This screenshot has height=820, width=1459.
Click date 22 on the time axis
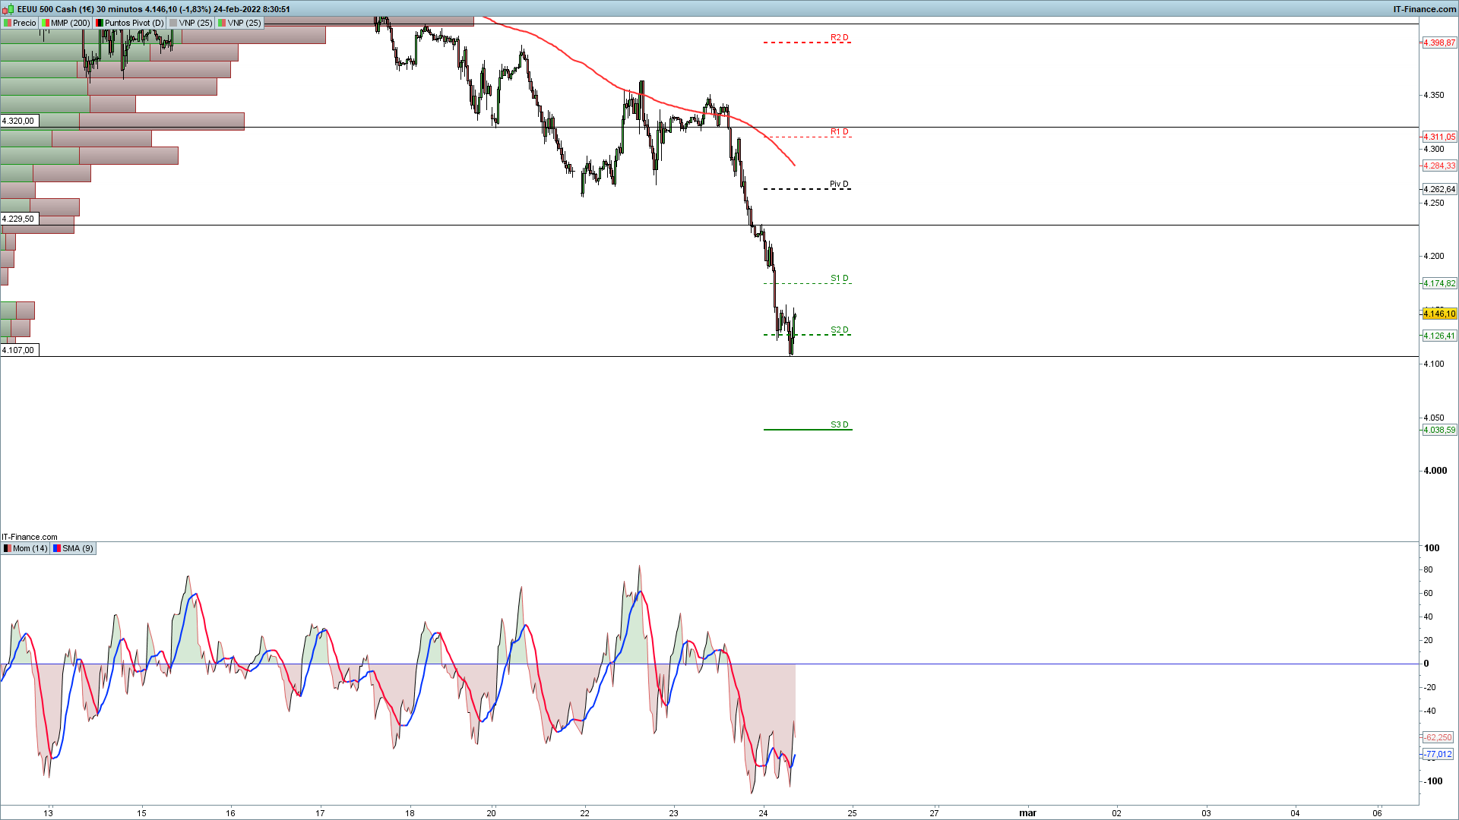click(584, 813)
